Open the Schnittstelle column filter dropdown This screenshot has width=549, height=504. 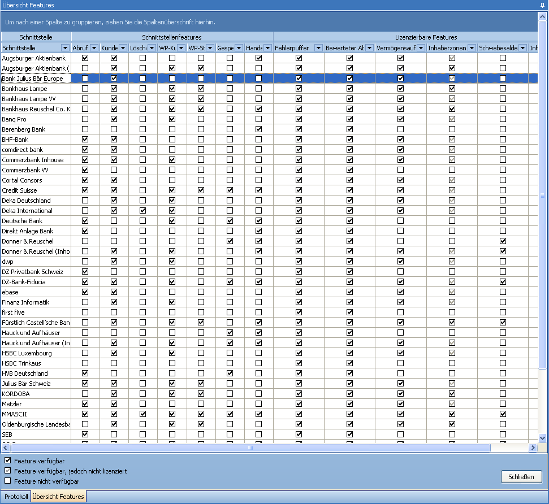[x=65, y=48]
